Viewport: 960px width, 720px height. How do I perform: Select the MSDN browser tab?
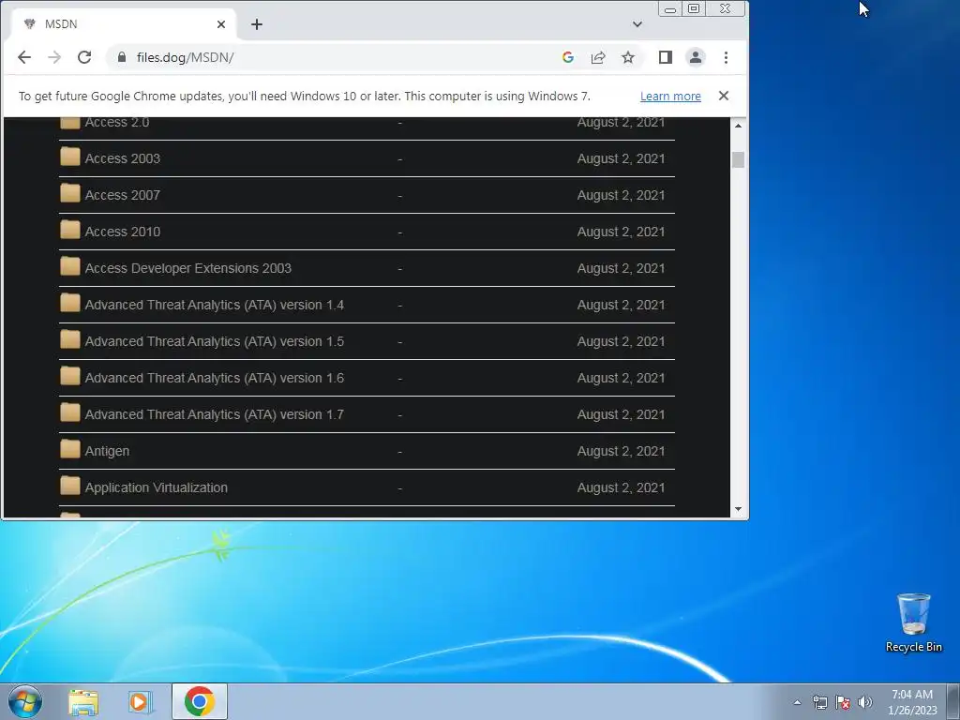pyautogui.click(x=123, y=24)
